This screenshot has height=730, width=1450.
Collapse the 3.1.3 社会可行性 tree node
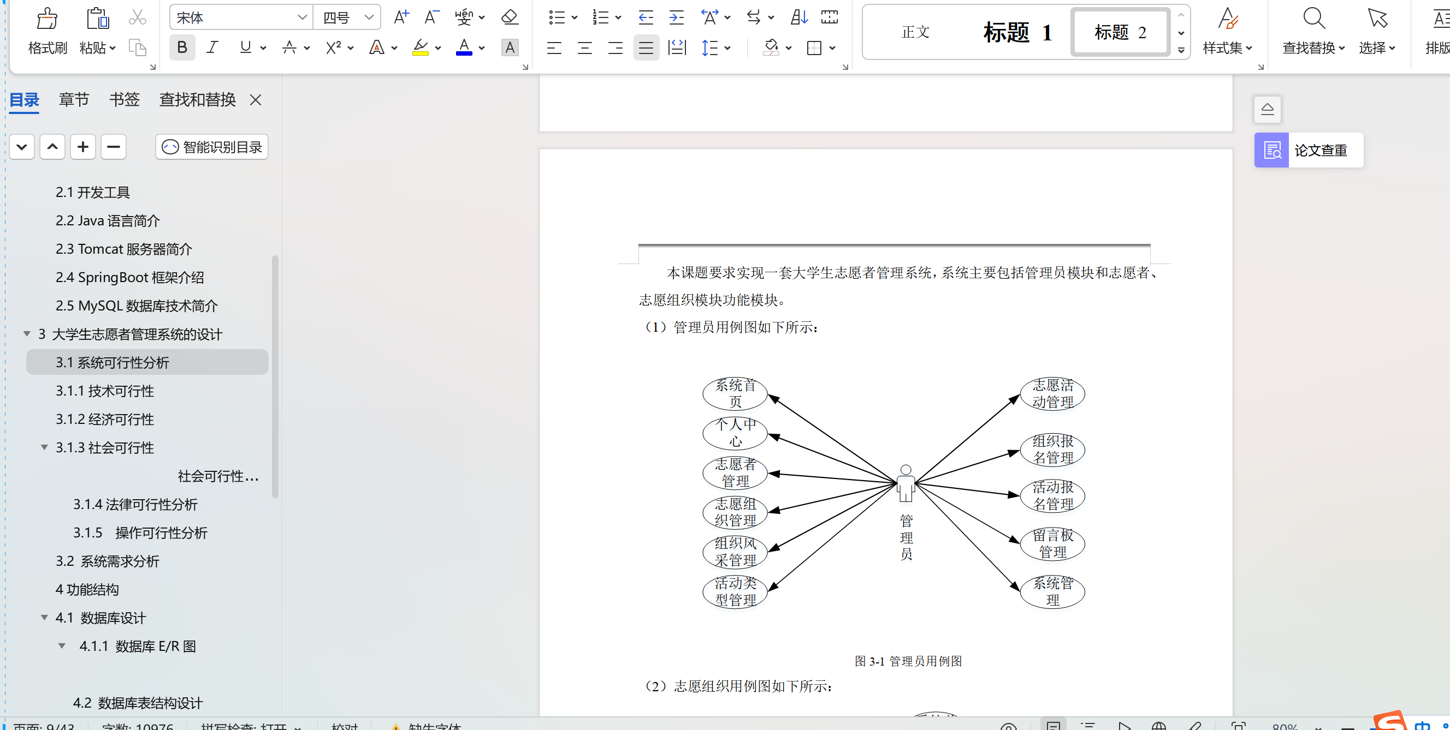(x=45, y=447)
